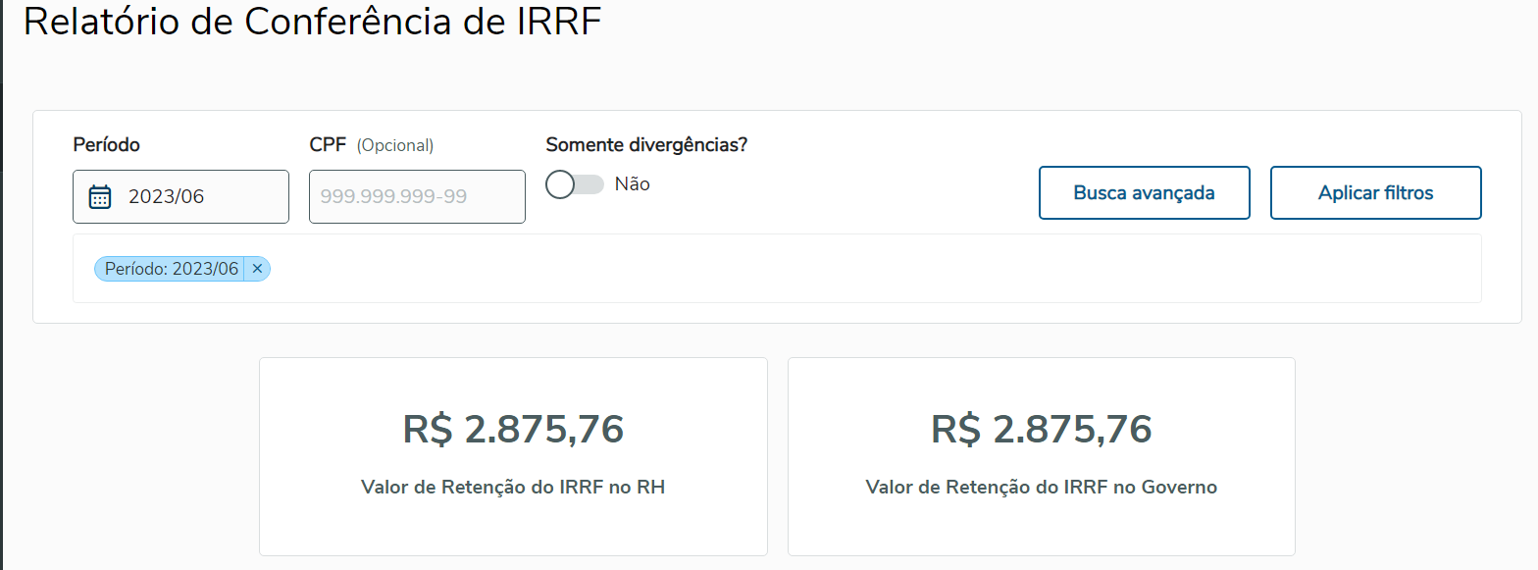Open Busca avançada
The image size is (1538, 570).
(1144, 193)
